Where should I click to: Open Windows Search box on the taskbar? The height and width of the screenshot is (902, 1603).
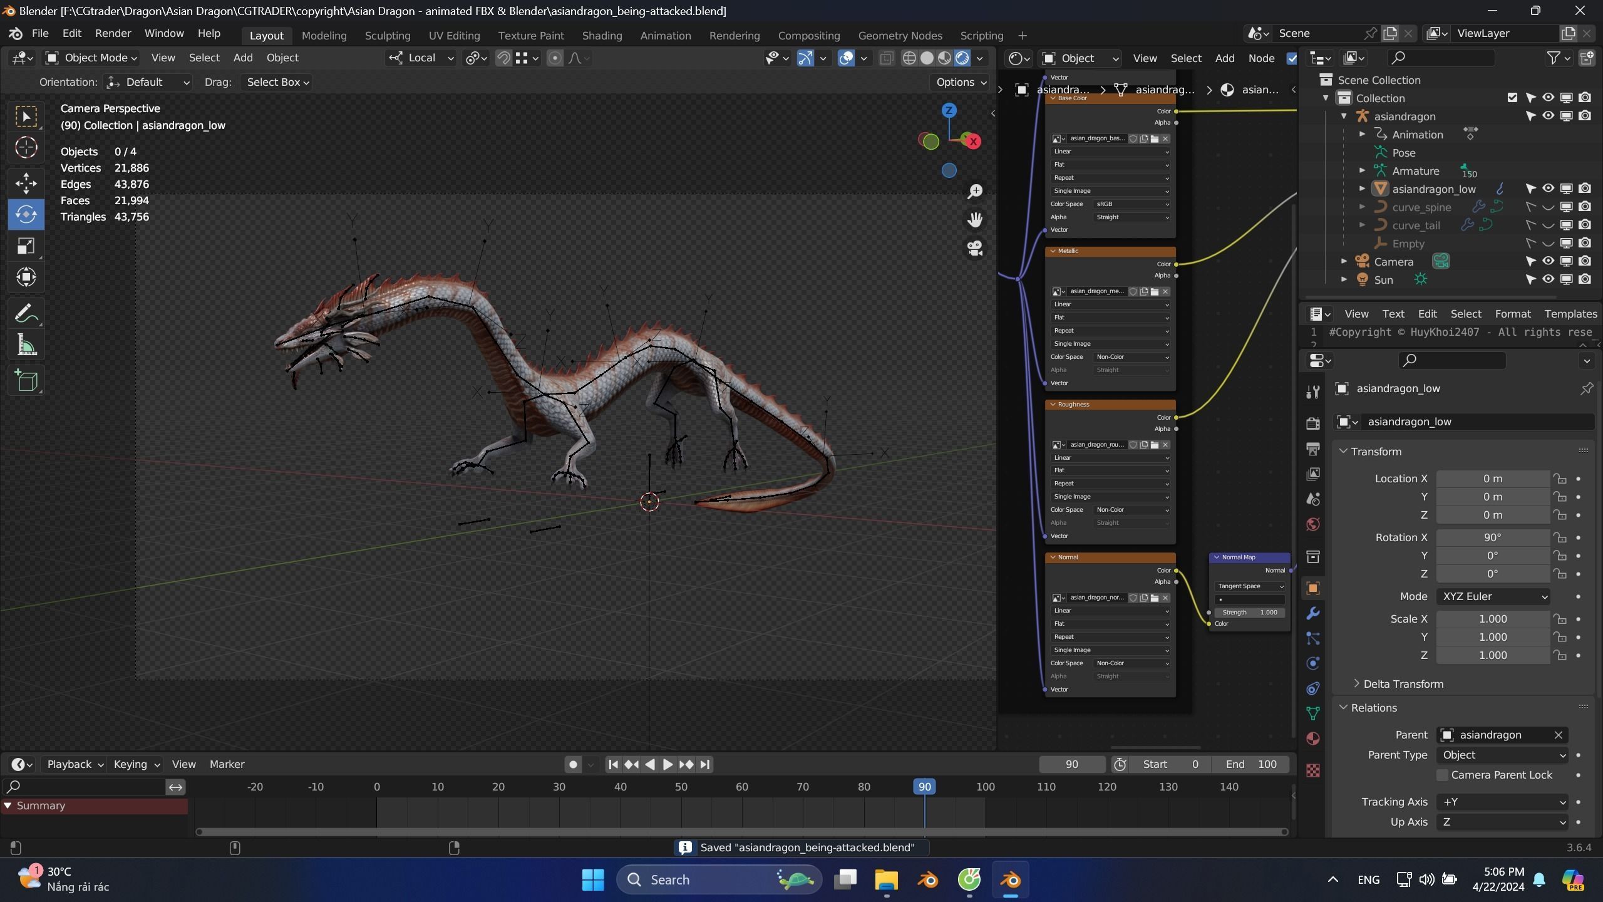[x=718, y=880]
